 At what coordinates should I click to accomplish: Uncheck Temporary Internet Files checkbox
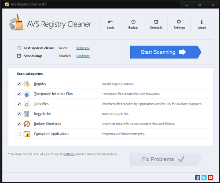pos(18,94)
